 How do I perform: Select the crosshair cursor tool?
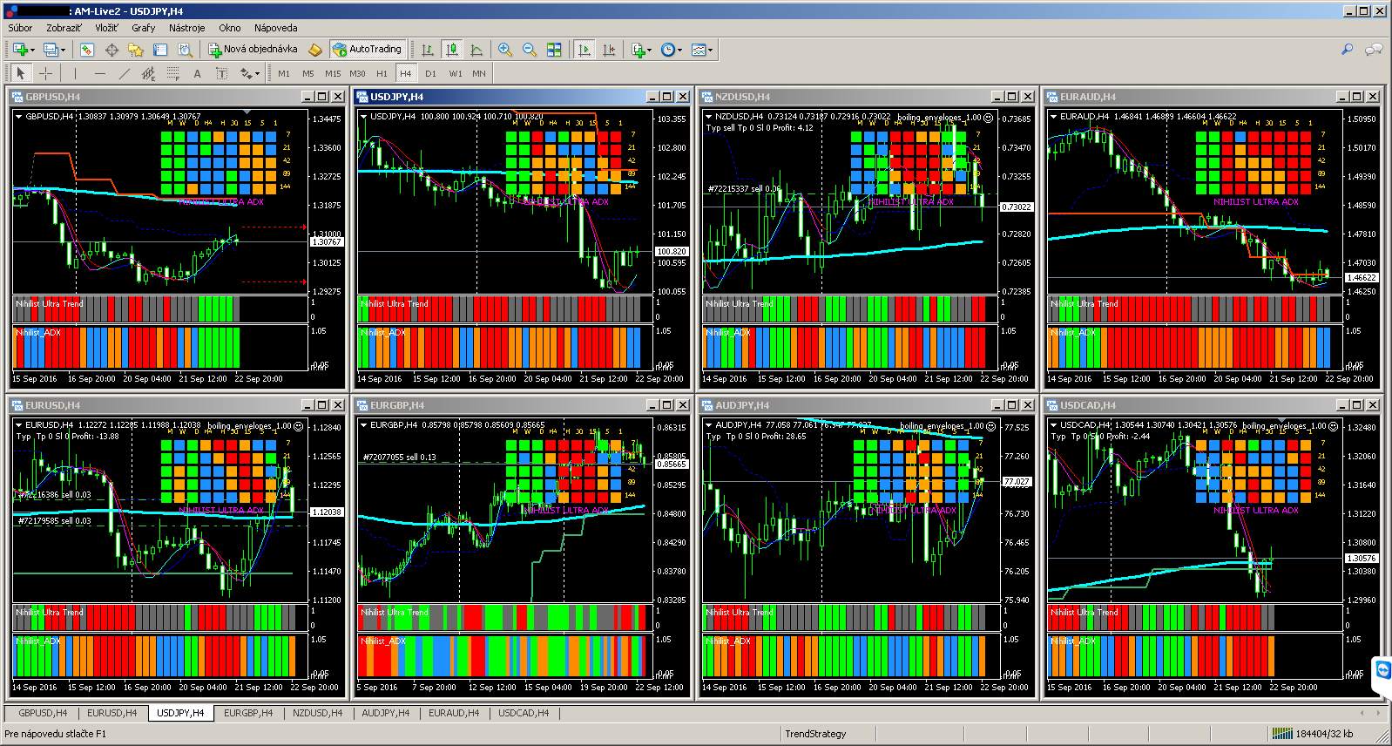pos(45,74)
